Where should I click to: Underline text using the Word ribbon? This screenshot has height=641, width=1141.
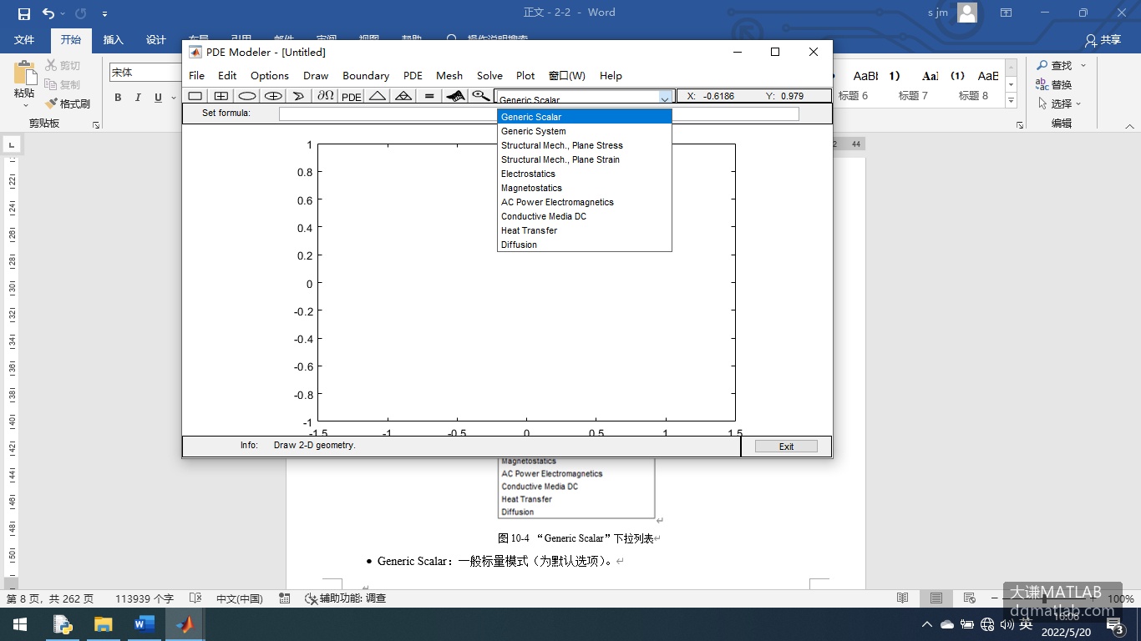pos(158,98)
